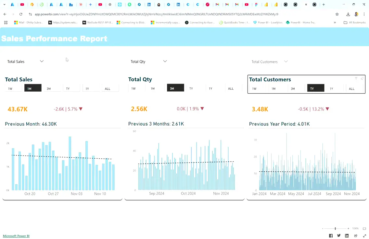369x239 pixels.
Task: Select TY period for Total Sales
Action: click(71, 88)
